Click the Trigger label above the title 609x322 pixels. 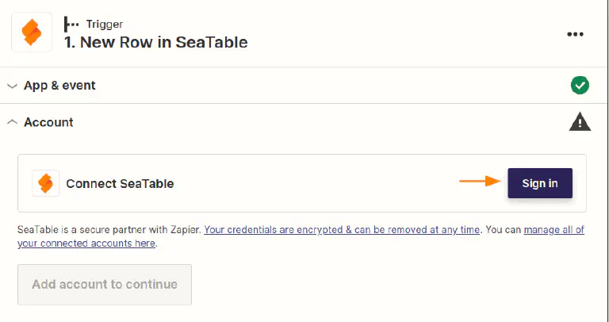click(102, 25)
